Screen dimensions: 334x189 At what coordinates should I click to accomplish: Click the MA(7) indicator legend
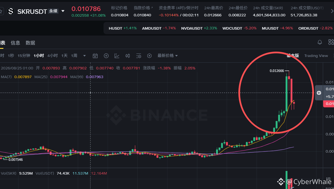click(16, 77)
